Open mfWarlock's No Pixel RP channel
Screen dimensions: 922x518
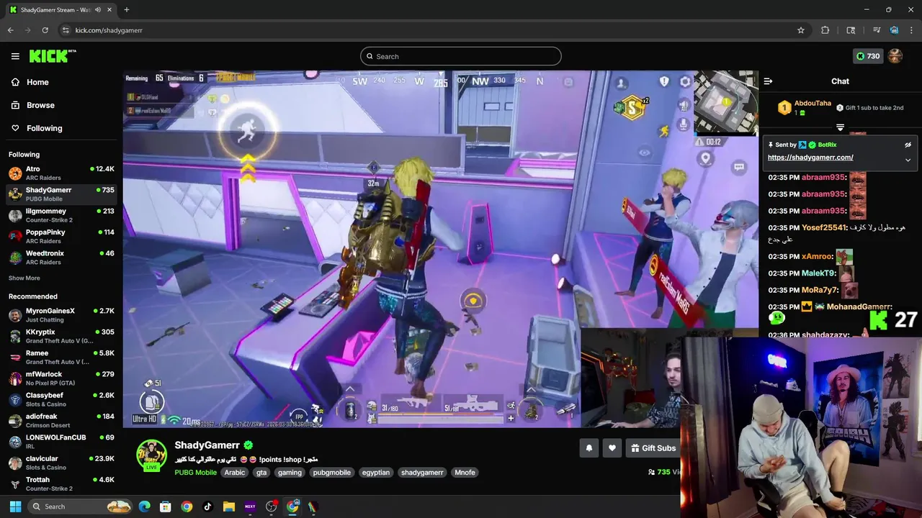pyautogui.click(x=61, y=378)
